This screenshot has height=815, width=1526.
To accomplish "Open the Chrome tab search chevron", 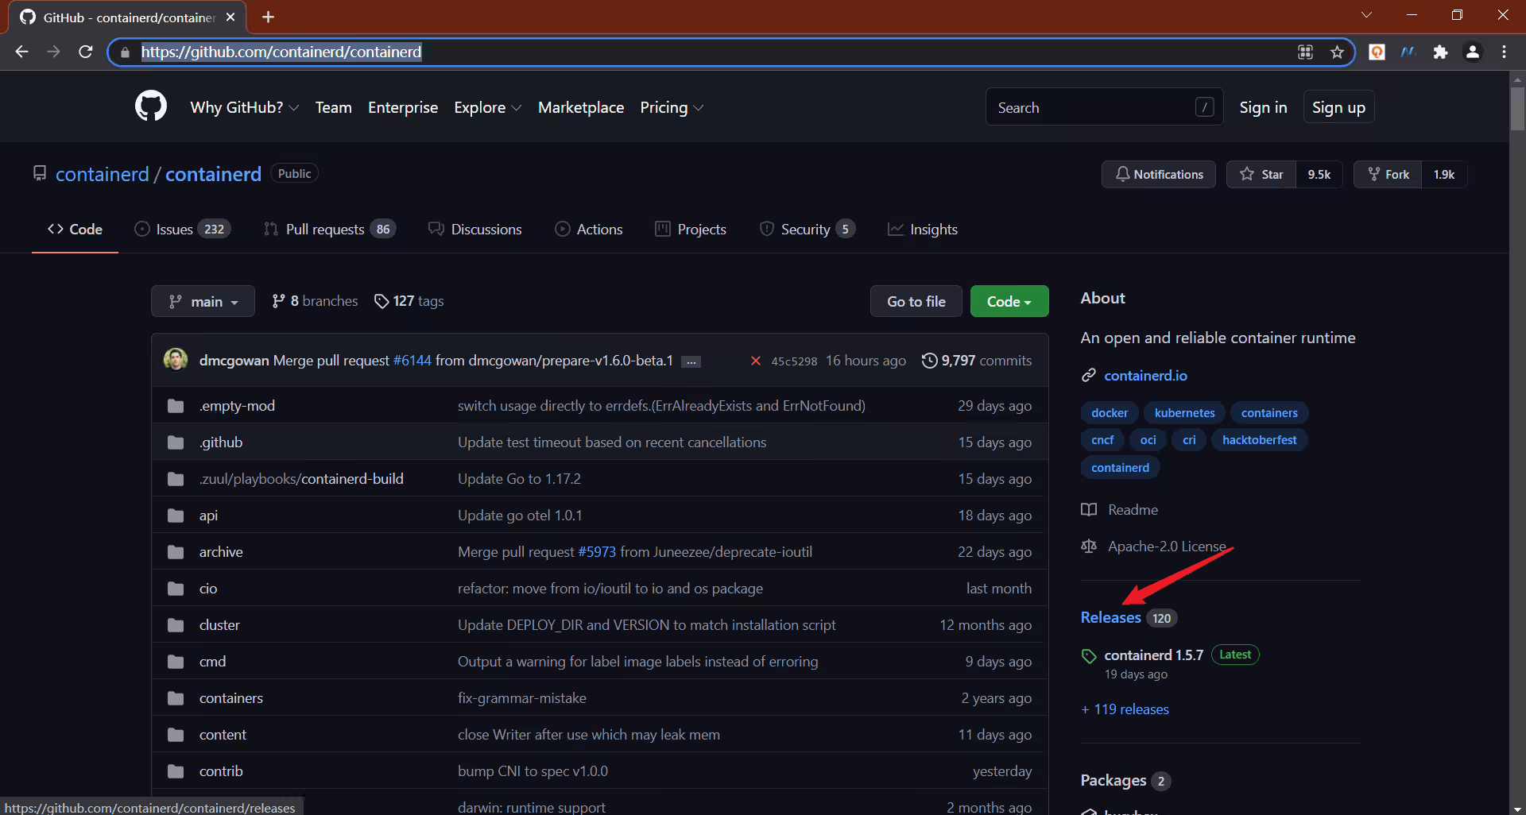I will click(1366, 15).
